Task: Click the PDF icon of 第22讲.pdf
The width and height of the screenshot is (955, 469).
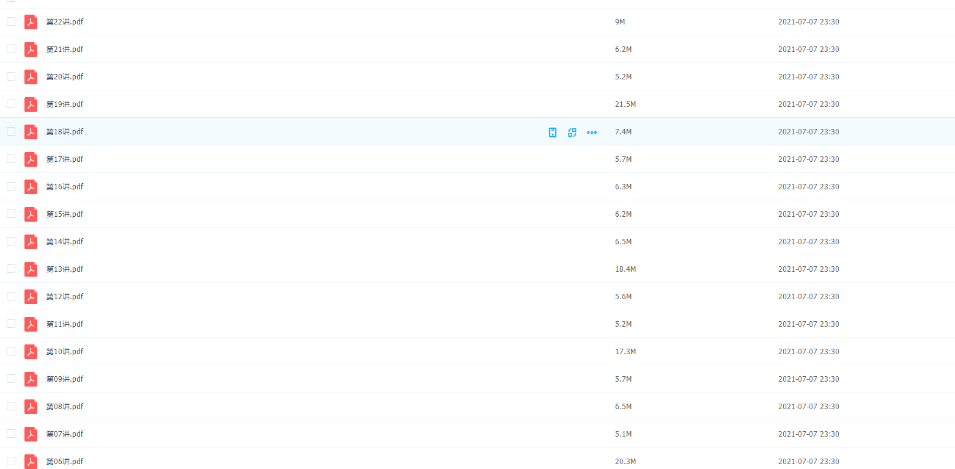Action: pos(31,22)
